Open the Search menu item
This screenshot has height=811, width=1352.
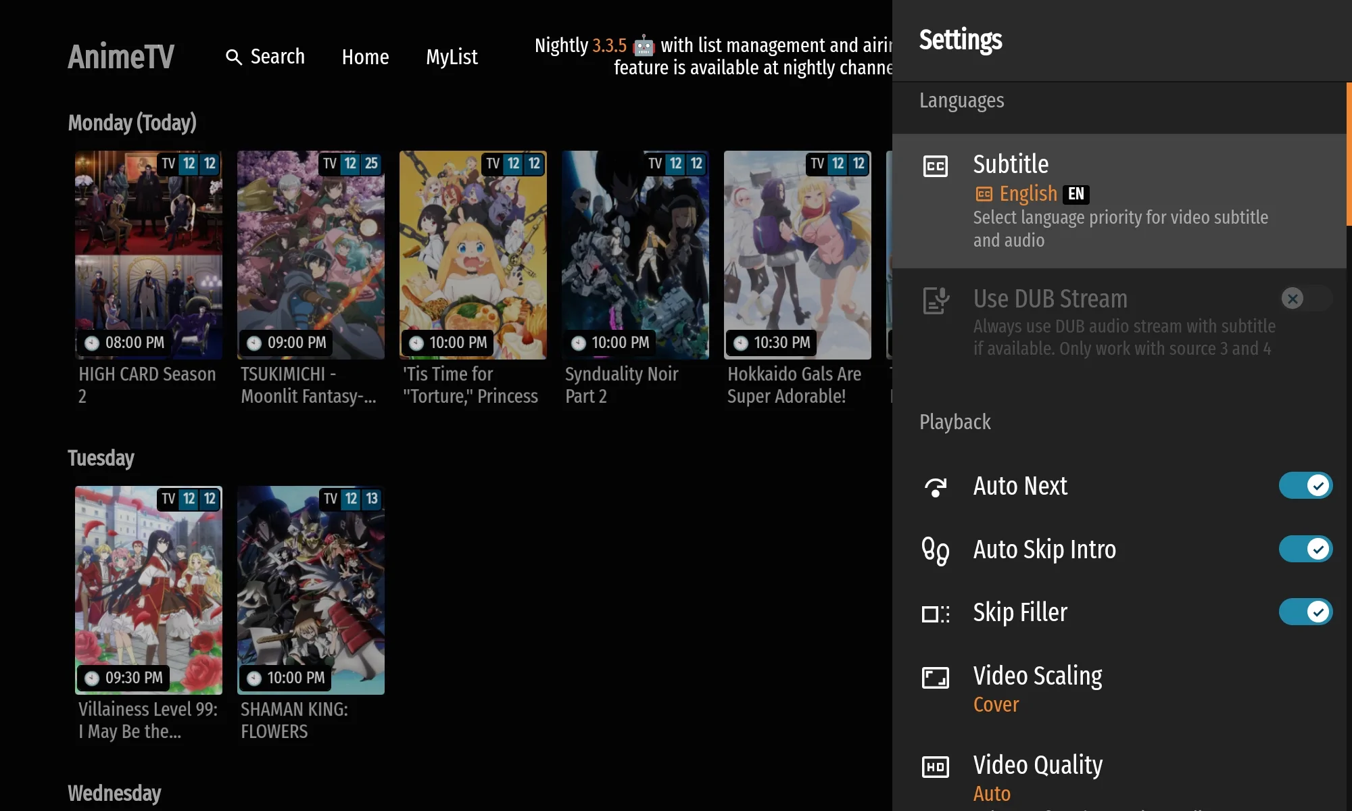pos(265,57)
